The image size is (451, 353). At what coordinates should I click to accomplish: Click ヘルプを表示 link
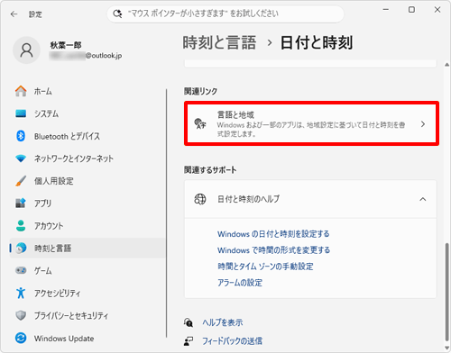tap(223, 322)
